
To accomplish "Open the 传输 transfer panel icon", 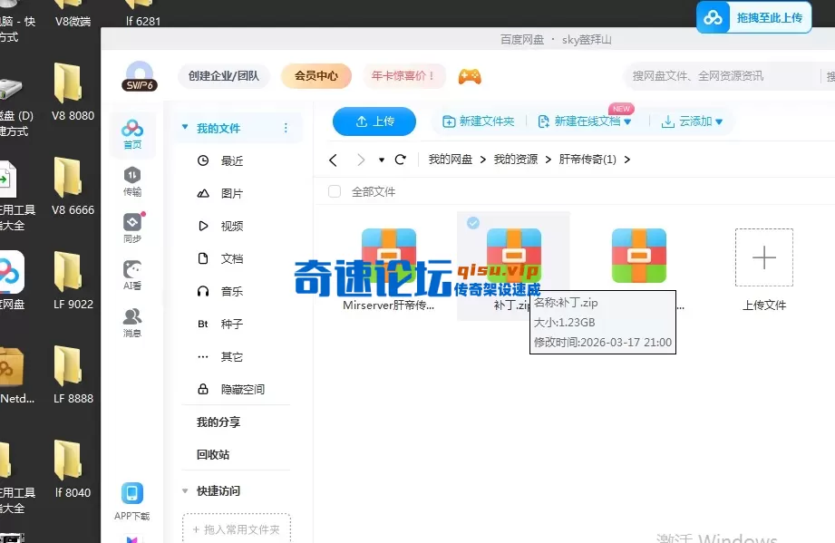I will click(132, 179).
